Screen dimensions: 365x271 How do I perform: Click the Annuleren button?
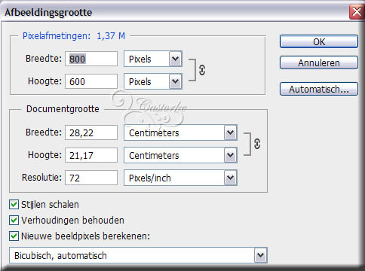coord(319,62)
